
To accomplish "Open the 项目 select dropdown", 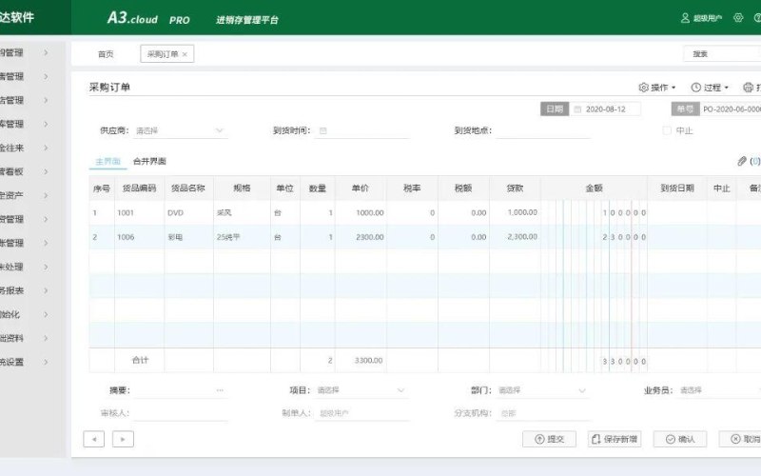I will click(x=361, y=390).
